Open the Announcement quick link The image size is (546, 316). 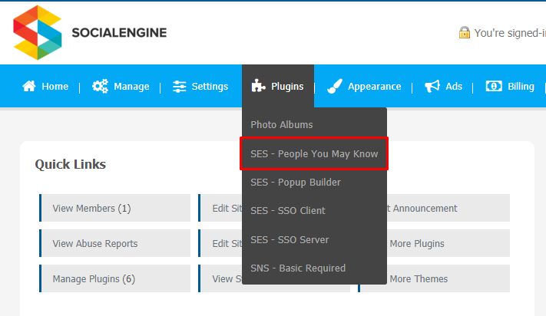pyautogui.click(x=448, y=208)
